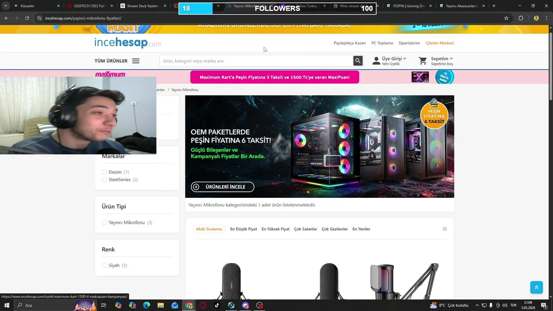The image size is (553, 311).
Task: Sort by Çok Satanlar
Action: pyautogui.click(x=305, y=229)
